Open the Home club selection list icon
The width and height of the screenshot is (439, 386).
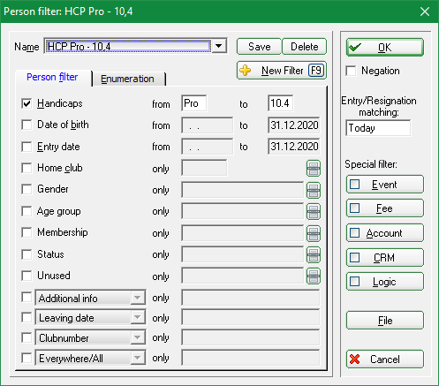click(314, 169)
